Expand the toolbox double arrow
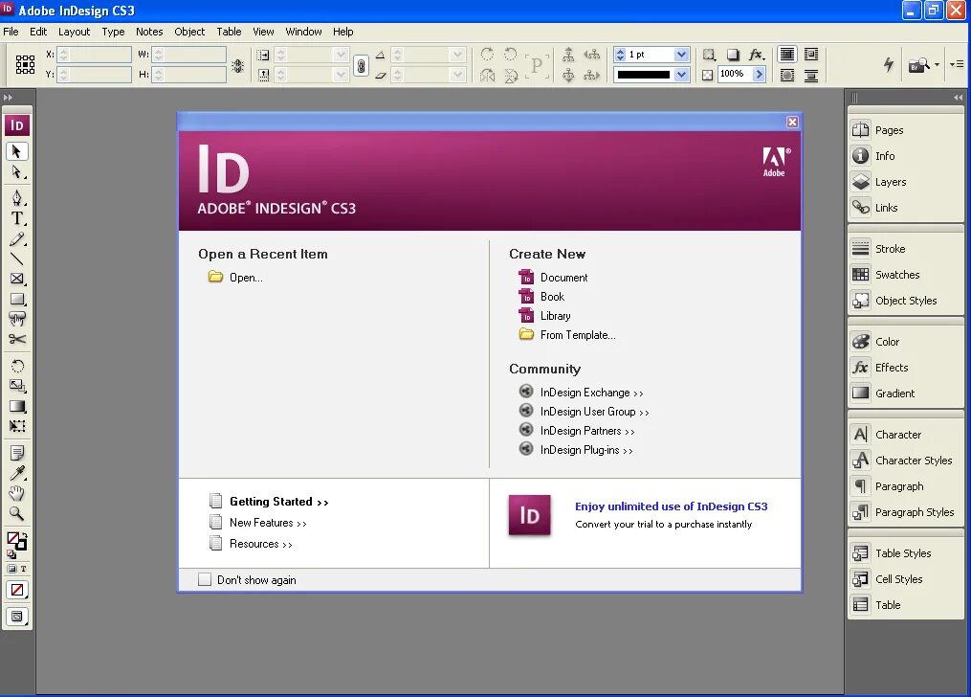 pos(8,98)
